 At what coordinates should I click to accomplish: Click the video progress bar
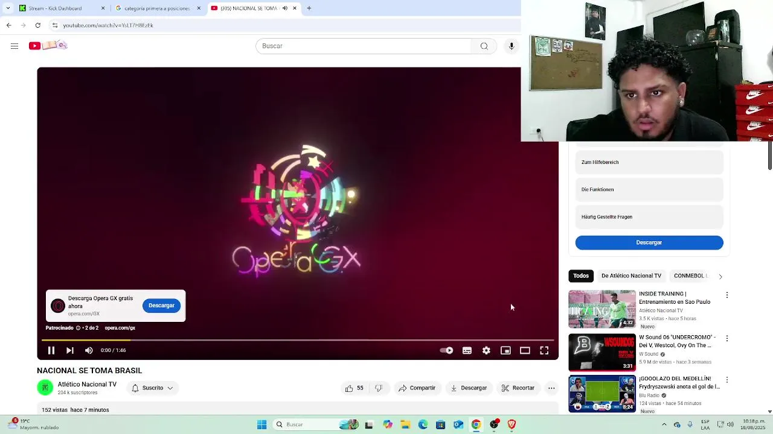[x=298, y=340]
